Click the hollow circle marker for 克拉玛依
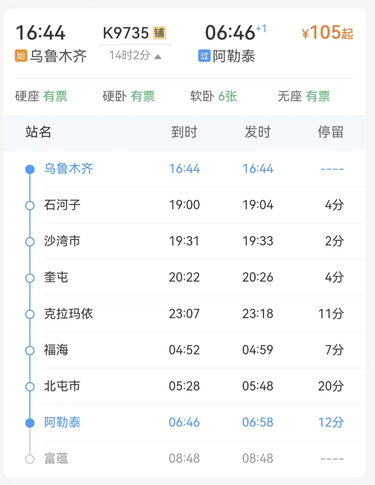Viewport: 375px width, 485px height. click(x=30, y=314)
